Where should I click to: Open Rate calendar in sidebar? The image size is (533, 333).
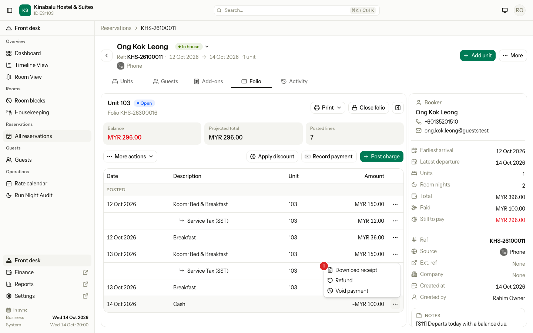point(47,184)
